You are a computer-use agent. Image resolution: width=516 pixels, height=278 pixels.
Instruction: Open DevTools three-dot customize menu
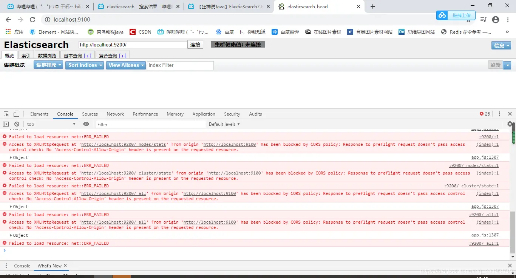pos(499,114)
